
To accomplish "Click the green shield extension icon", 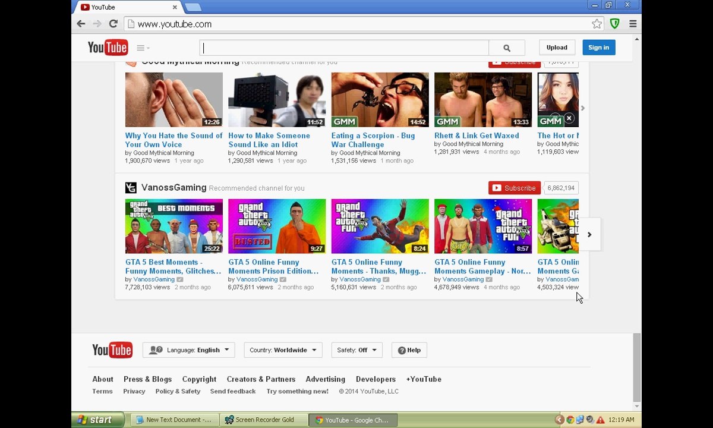I will point(615,24).
